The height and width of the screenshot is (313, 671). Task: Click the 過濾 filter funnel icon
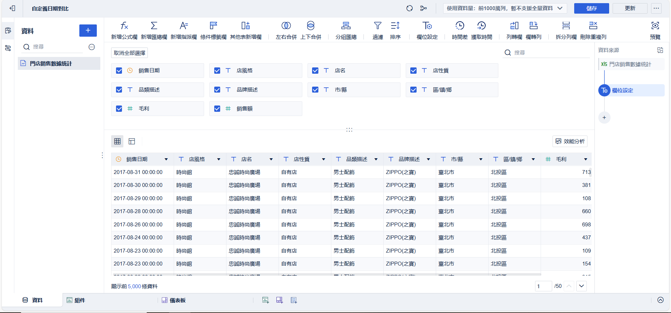coord(377,26)
